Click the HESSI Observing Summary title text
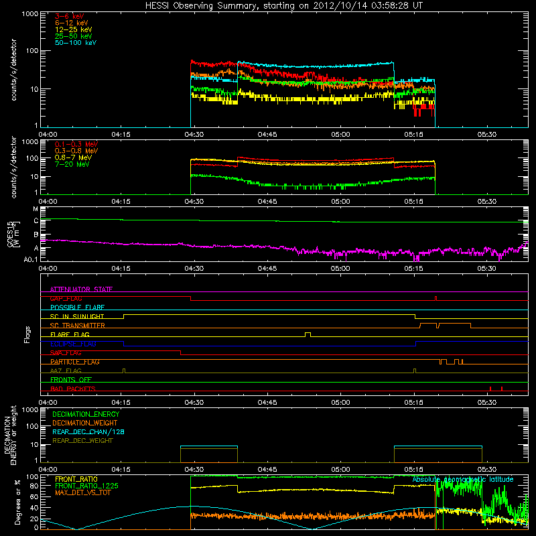Viewport: 536px width, 536px height. coord(284,6)
